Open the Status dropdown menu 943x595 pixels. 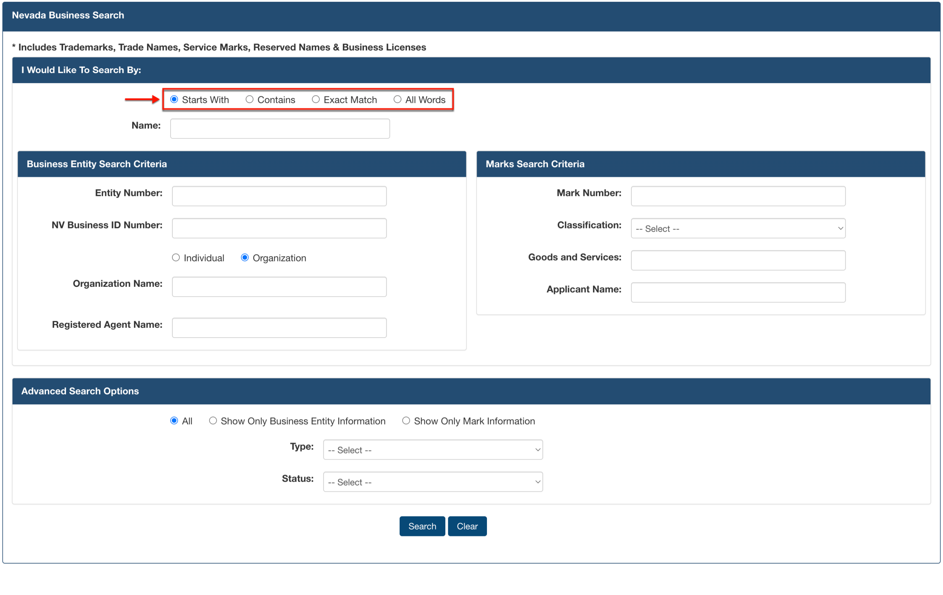tap(433, 482)
